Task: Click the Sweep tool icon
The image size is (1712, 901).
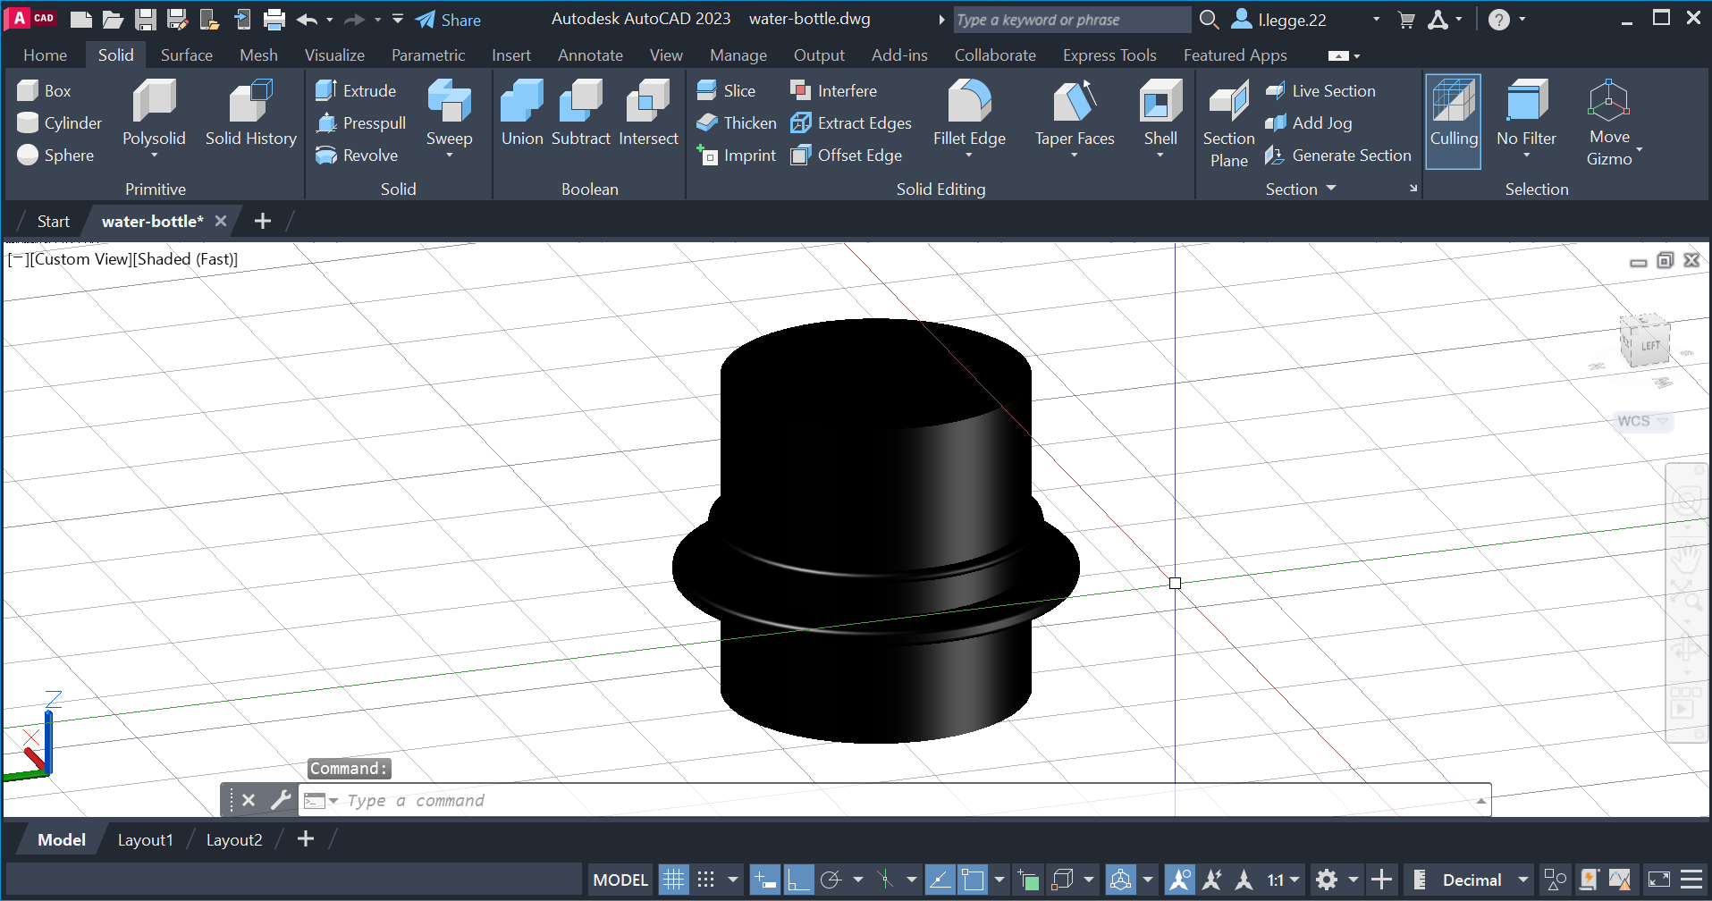Action: (x=449, y=100)
